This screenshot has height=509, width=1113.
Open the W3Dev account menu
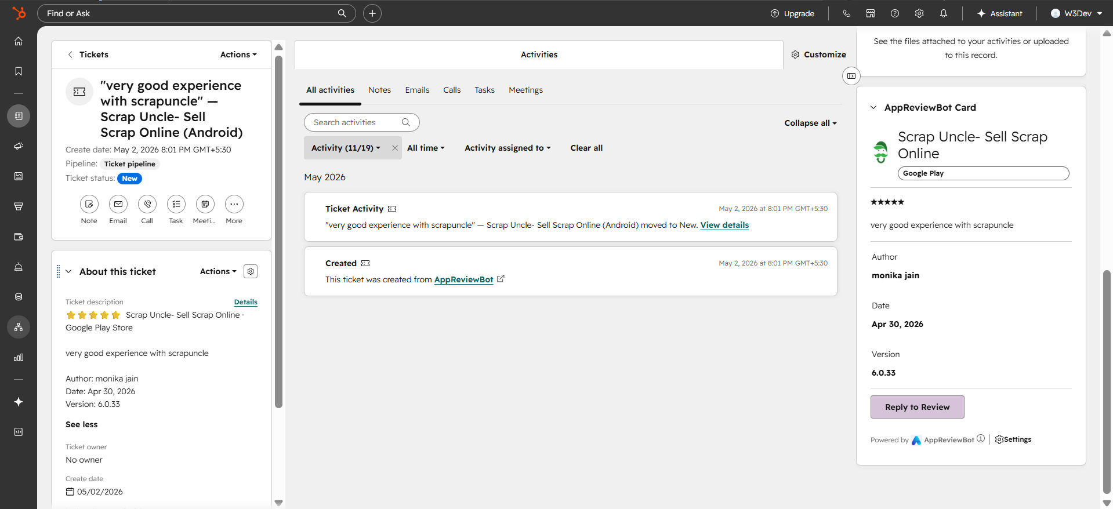[x=1076, y=13]
